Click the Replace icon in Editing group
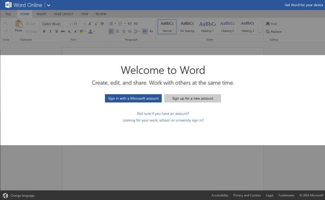Image resolution: width=325 pixels, height=200 pixels. click(x=268, y=32)
